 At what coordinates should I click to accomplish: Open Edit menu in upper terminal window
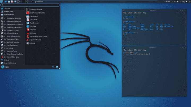pos(135,13)
